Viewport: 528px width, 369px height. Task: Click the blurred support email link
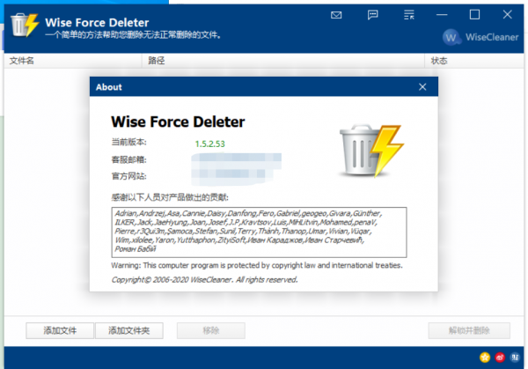229,159
